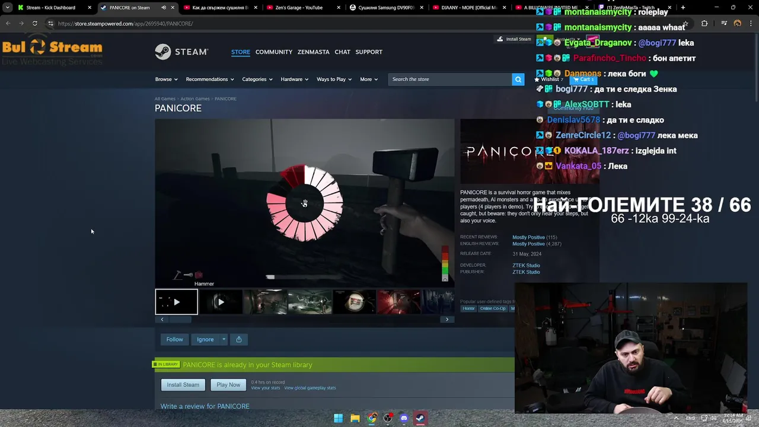Click the Play Now button
Viewport: 759px width, 427px height.
[228, 384]
